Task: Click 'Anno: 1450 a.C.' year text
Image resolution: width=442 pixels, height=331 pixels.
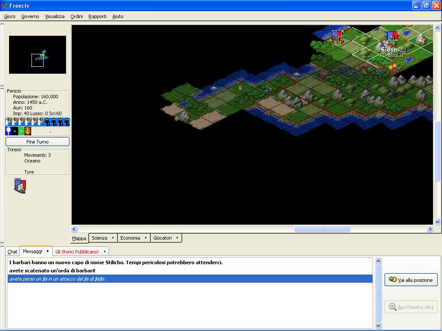Action: (x=30, y=102)
